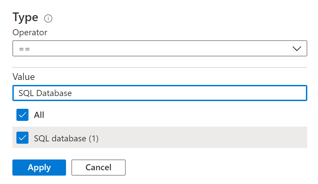Click the checkmark icon for SQL database
Screen dimensions: 318x184
click(x=22, y=138)
